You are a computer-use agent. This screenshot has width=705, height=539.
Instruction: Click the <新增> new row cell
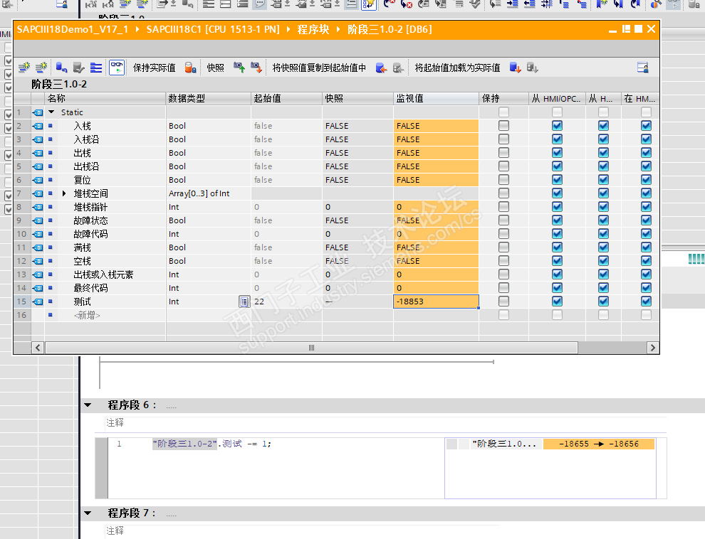tap(87, 315)
